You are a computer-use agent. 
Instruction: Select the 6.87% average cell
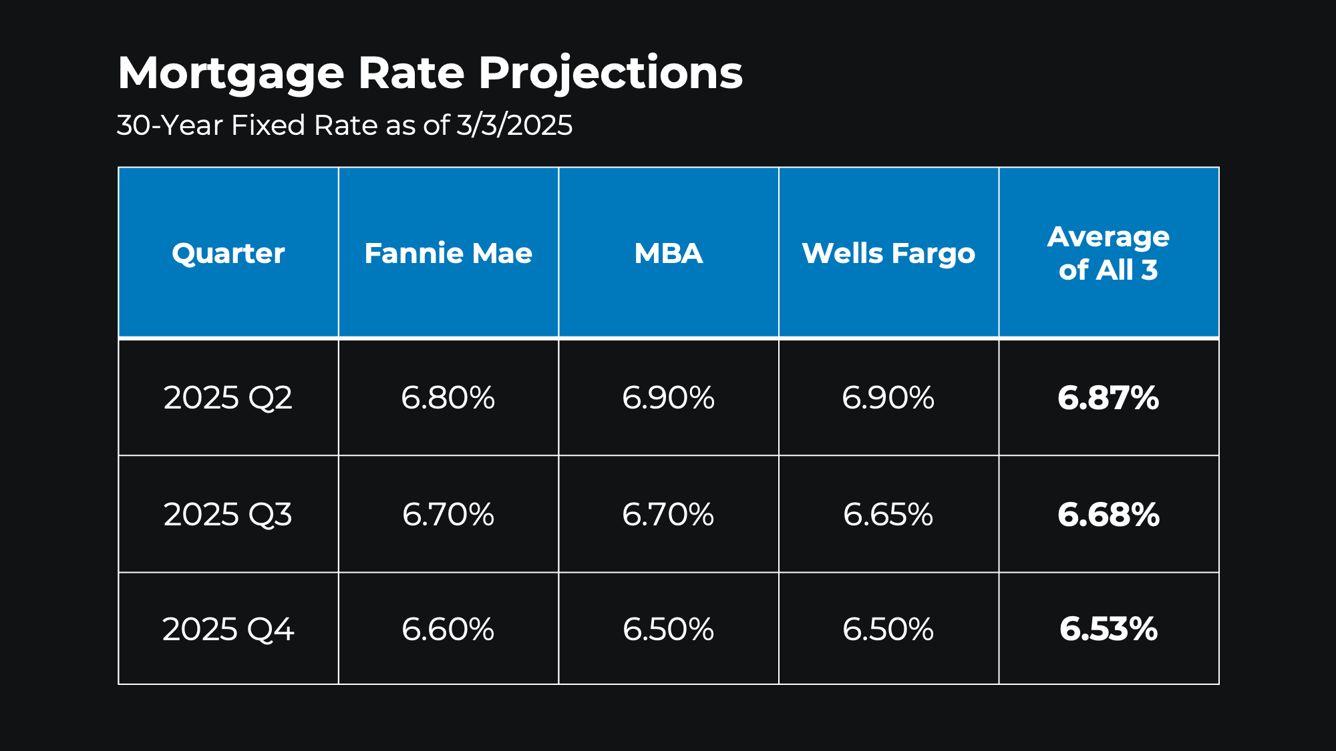(1108, 398)
